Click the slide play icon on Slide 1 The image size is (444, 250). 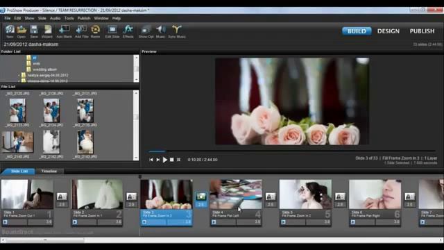point(6,222)
